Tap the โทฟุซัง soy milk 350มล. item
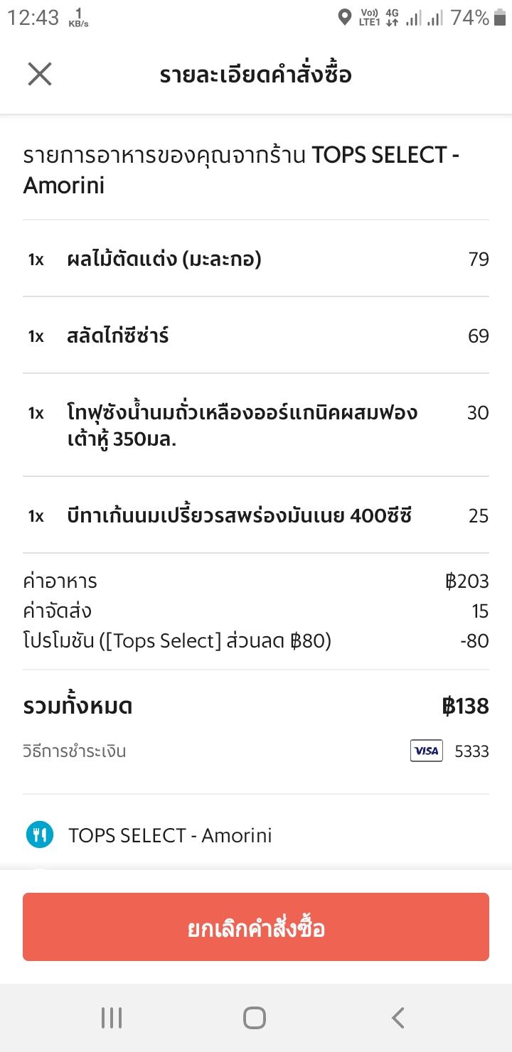The image size is (512, 1052). tap(242, 425)
